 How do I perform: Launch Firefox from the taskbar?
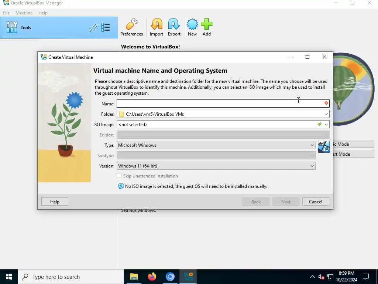pyautogui.click(x=152, y=277)
